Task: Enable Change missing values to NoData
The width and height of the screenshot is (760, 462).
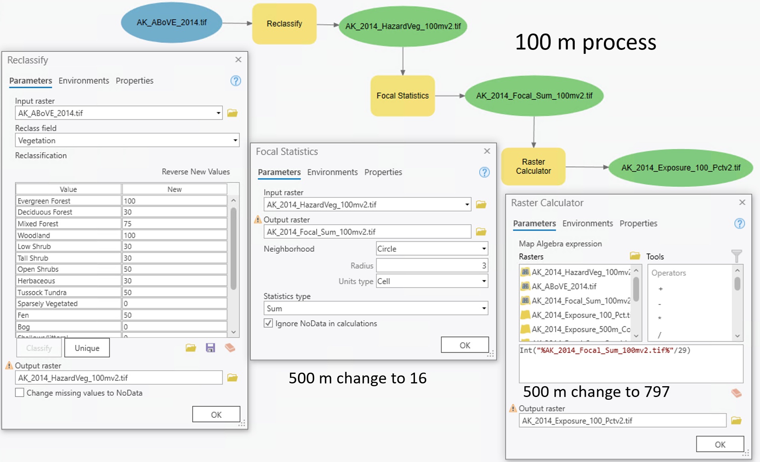Action: coord(20,393)
